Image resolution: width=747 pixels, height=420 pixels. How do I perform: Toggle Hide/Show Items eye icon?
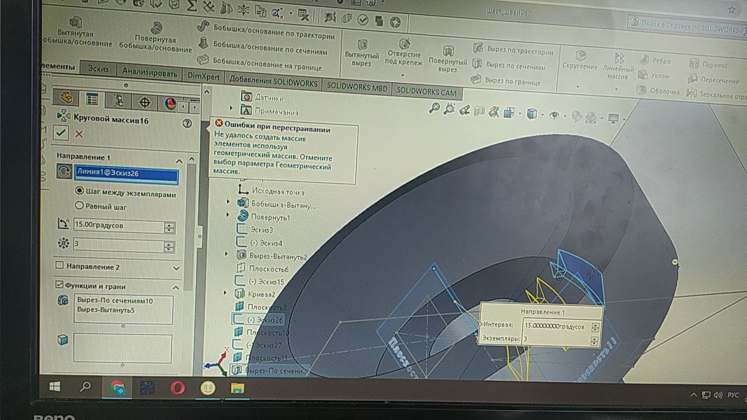pyautogui.click(x=554, y=115)
